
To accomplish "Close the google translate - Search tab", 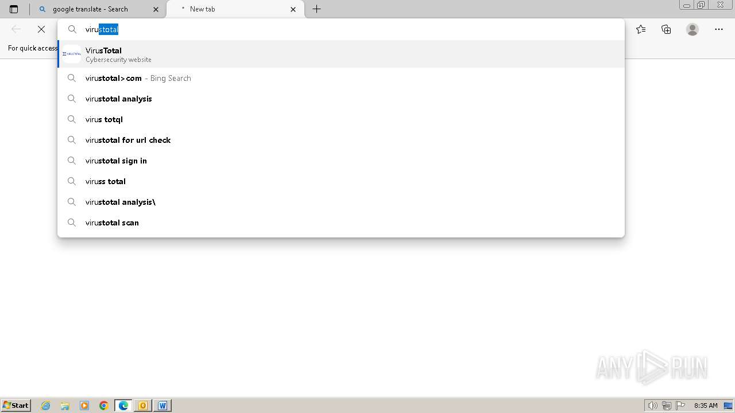I will coord(156,9).
